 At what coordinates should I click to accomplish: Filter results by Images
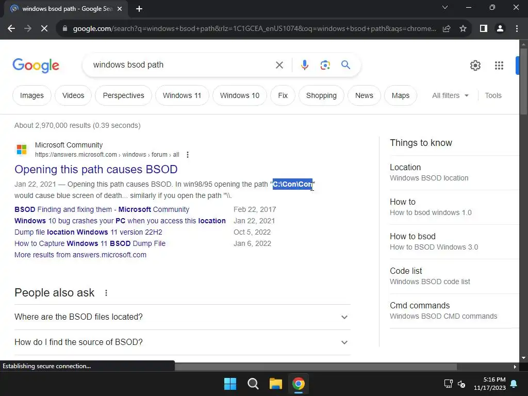(31, 95)
